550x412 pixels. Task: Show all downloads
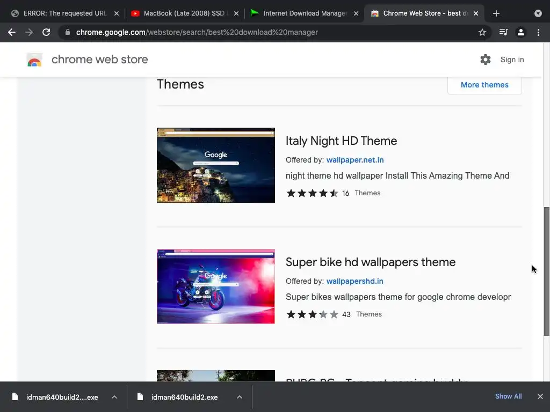[x=508, y=396]
